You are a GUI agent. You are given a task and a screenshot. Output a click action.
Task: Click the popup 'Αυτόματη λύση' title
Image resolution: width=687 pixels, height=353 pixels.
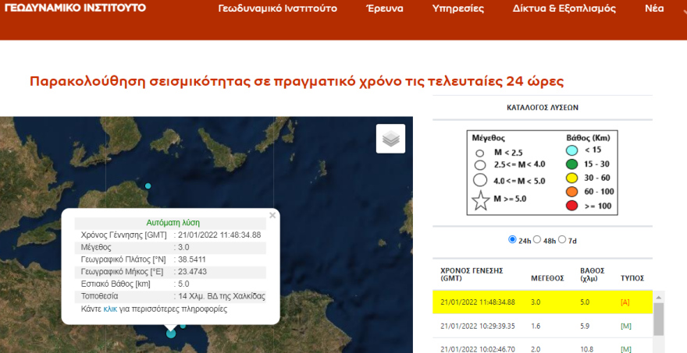point(173,223)
